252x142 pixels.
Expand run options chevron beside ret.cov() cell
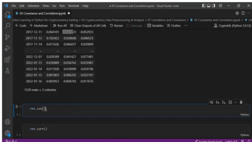tap(20, 106)
